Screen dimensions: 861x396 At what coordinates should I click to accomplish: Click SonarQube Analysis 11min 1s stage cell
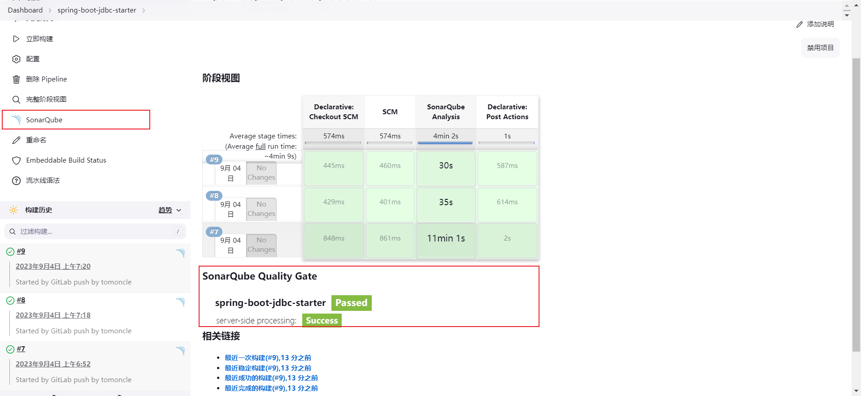tap(446, 241)
